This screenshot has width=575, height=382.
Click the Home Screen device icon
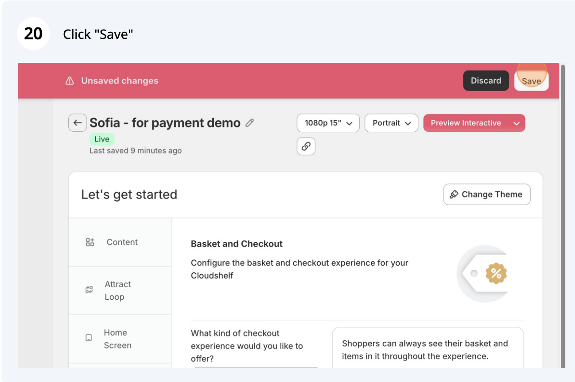coord(89,338)
